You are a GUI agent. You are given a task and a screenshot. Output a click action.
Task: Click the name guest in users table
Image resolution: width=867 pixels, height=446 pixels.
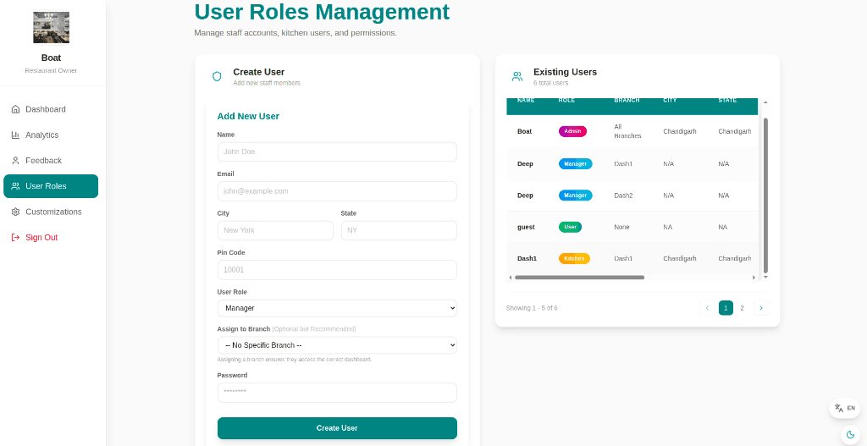pyautogui.click(x=526, y=227)
